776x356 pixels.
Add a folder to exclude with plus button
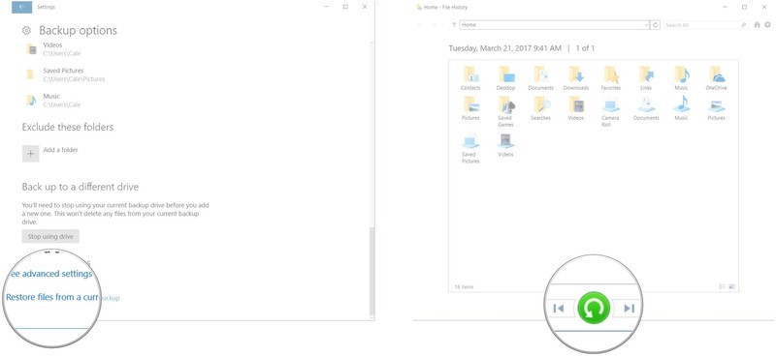[30, 154]
